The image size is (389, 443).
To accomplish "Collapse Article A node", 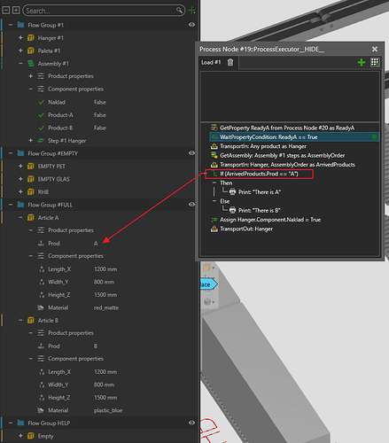I will click(20, 217).
